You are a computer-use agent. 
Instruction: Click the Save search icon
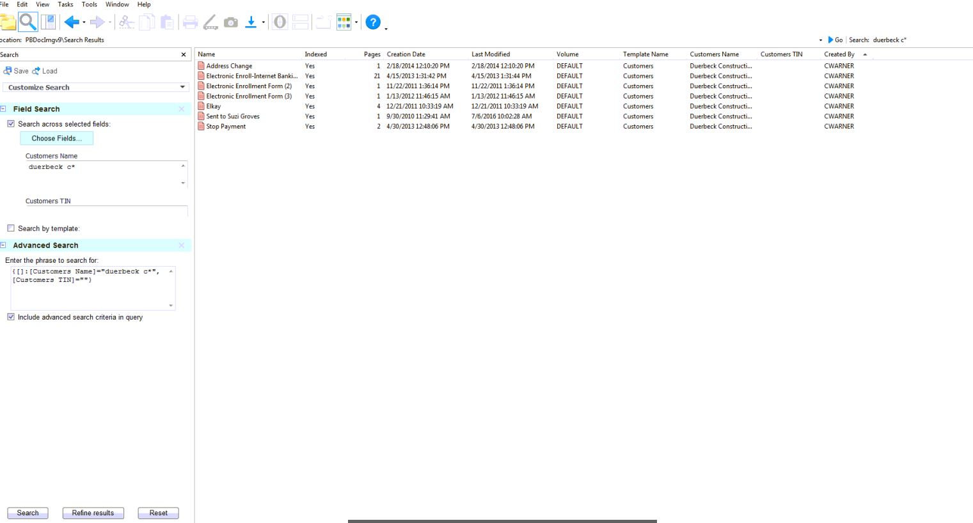(8, 71)
